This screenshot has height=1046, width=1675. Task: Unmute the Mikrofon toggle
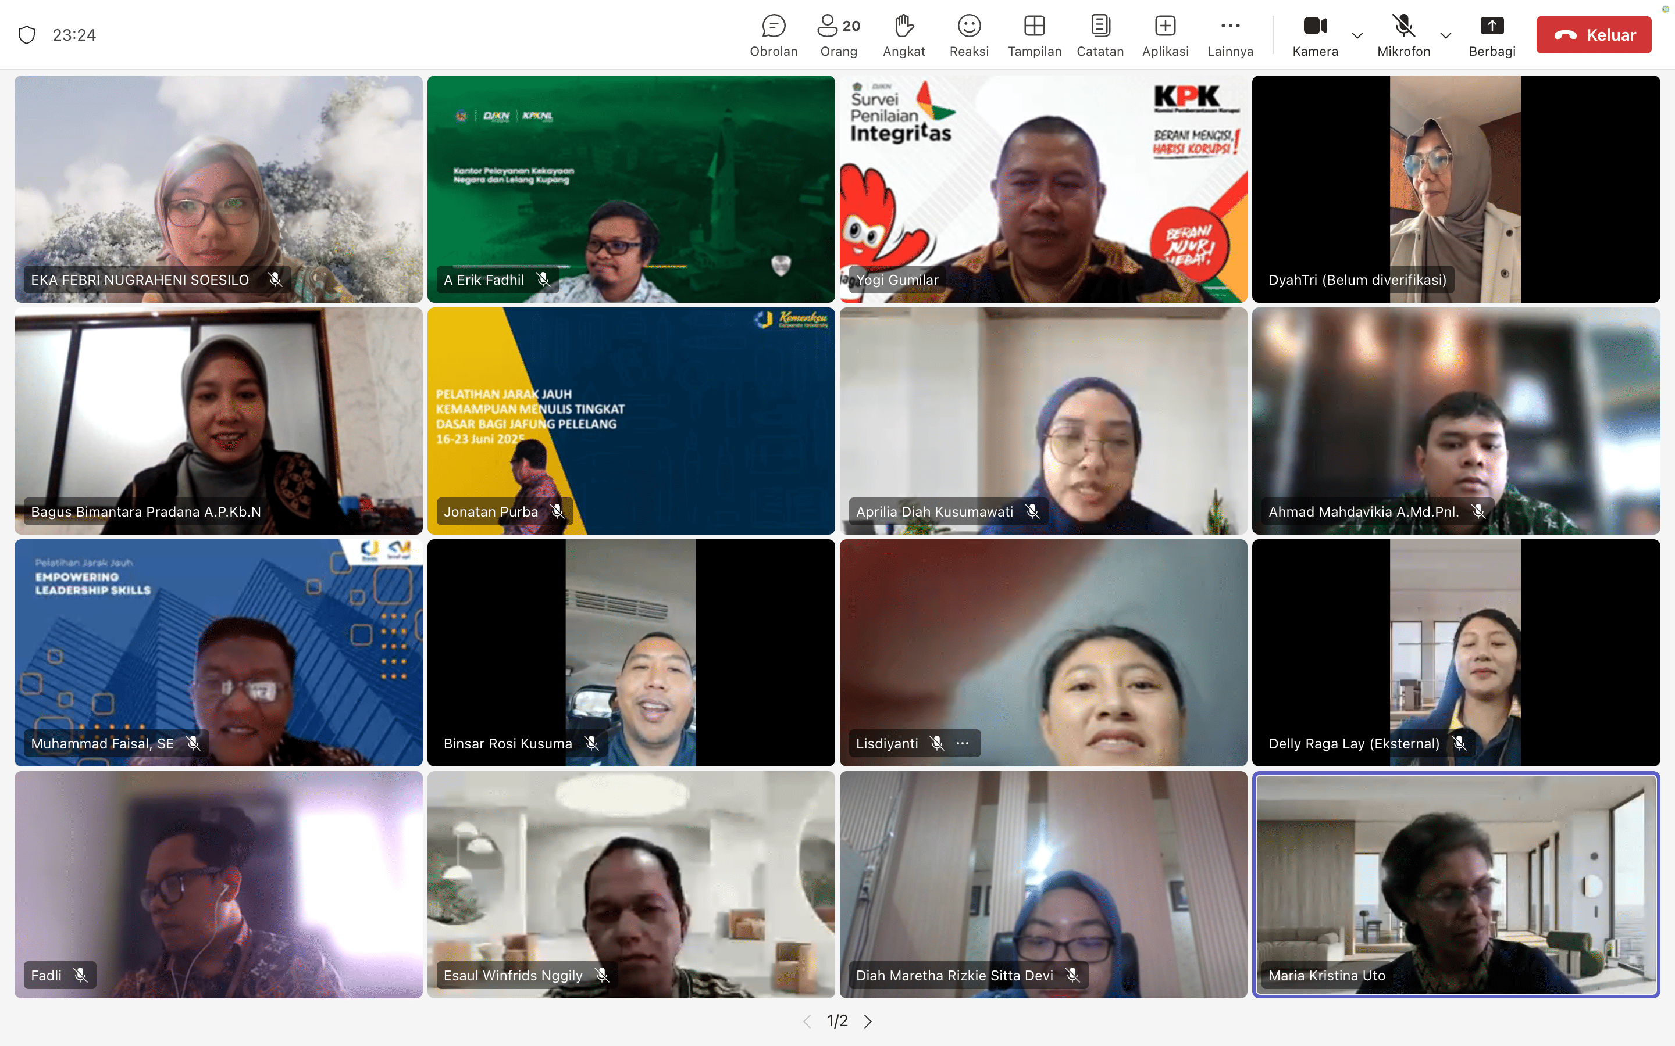click(1403, 35)
